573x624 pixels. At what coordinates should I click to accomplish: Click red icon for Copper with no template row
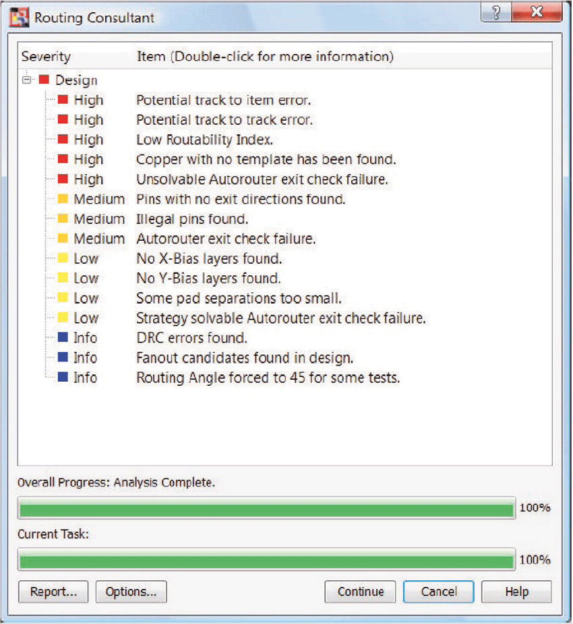[x=63, y=159]
